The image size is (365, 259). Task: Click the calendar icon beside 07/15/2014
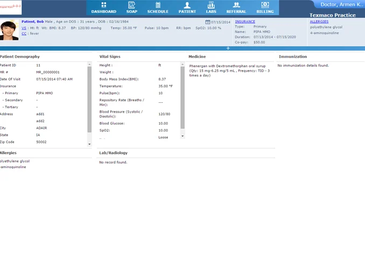click(x=208, y=22)
